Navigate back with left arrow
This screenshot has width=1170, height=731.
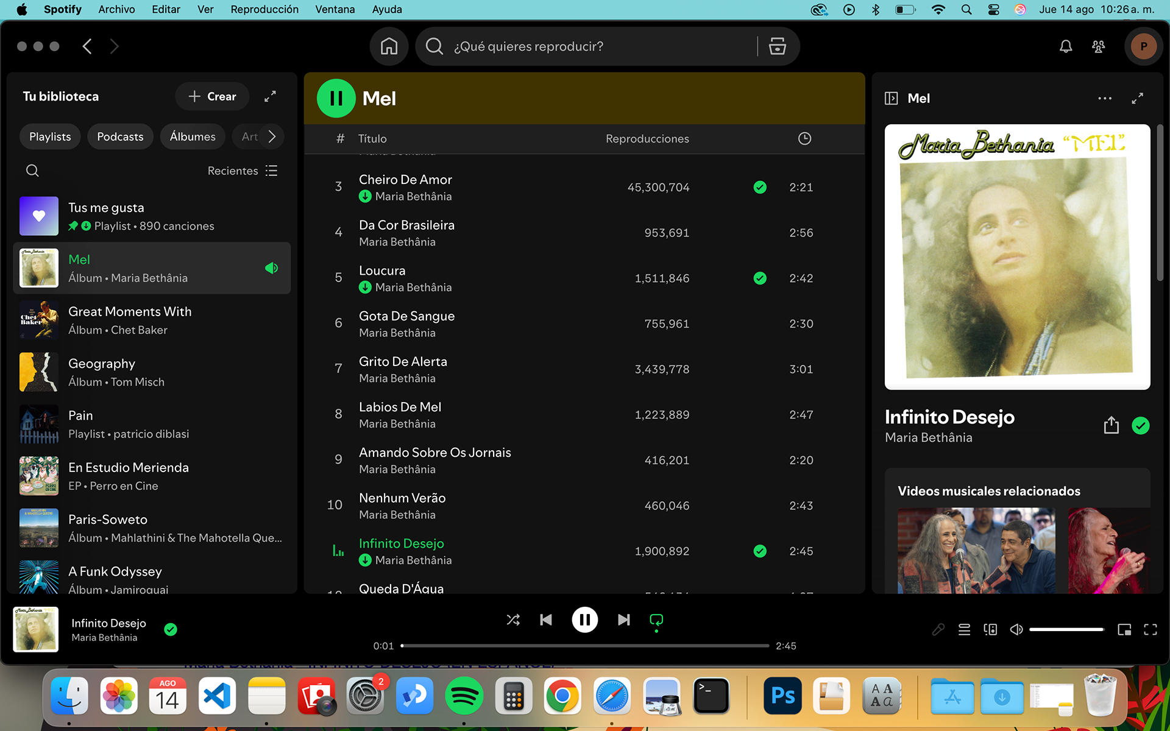click(87, 46)
